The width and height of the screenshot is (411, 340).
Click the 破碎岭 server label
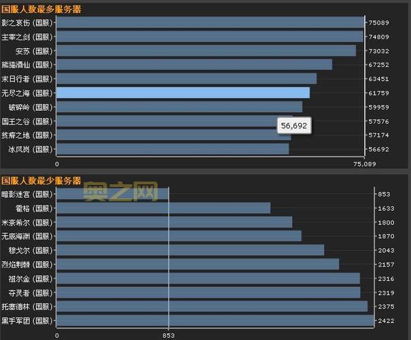click(26, 107)
